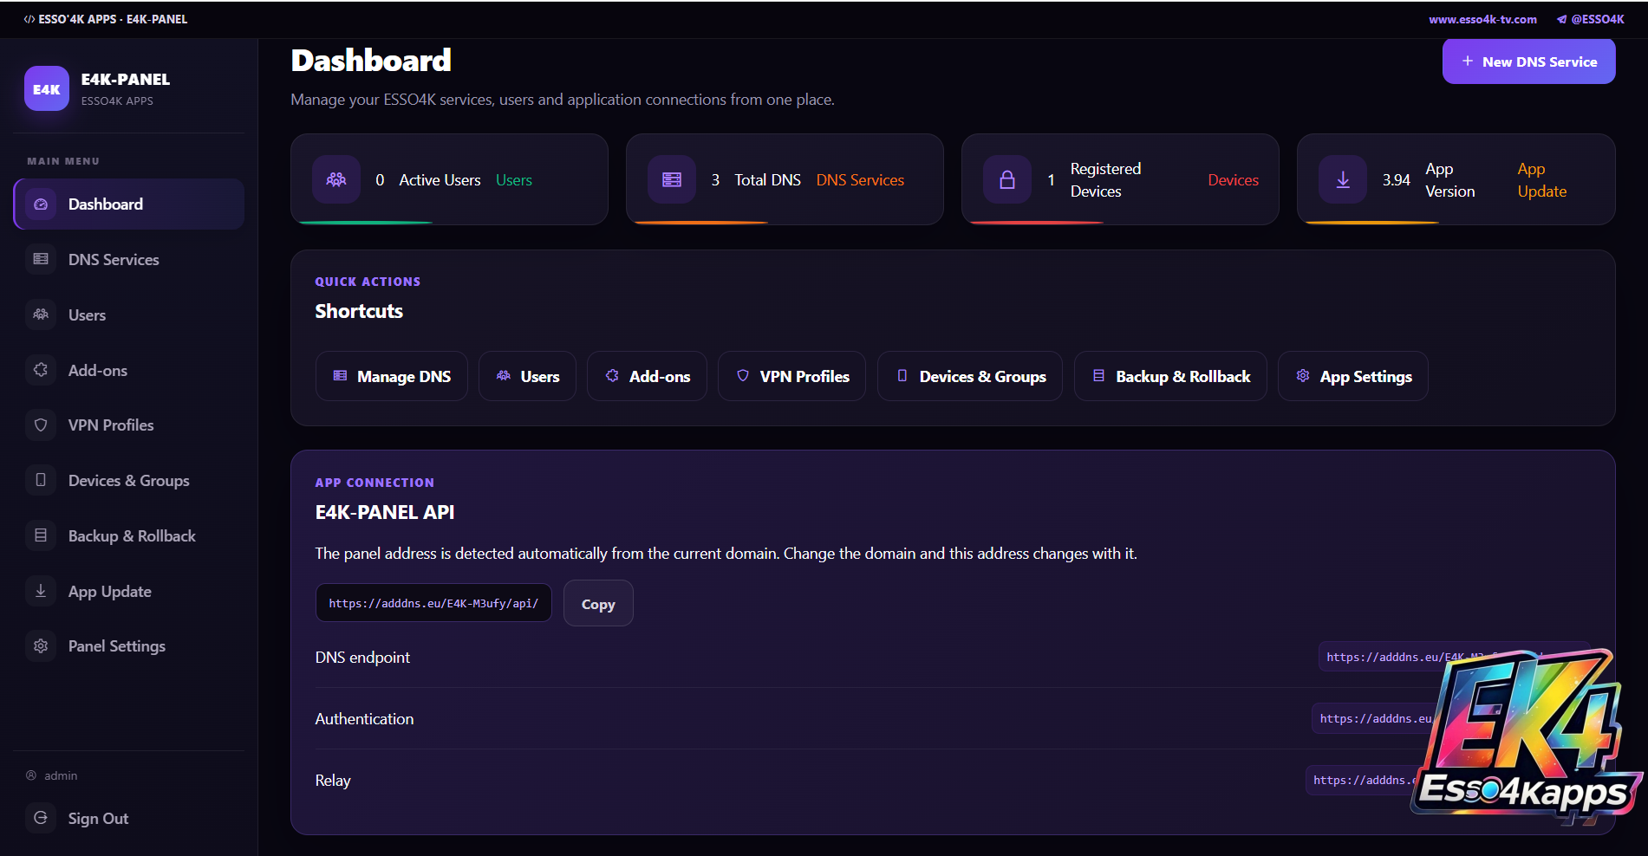The width and height of the screenshot is (1648, 856).
Task: Select the Add-ons main menu item
Action: pos(129,370)
